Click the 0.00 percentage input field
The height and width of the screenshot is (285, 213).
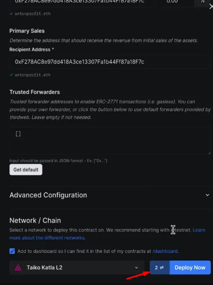pos(178,2)
